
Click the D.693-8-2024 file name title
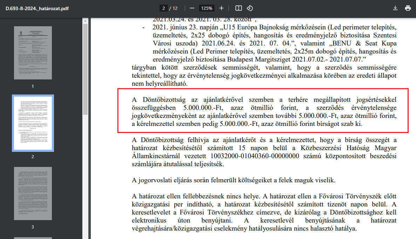coord(37,8)
